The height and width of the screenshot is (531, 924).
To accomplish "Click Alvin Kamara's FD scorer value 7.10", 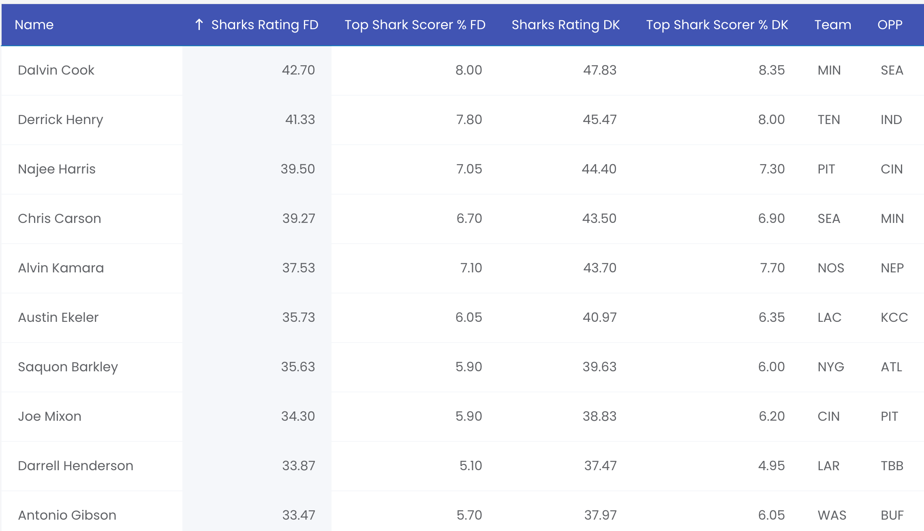I will (471, 268).
